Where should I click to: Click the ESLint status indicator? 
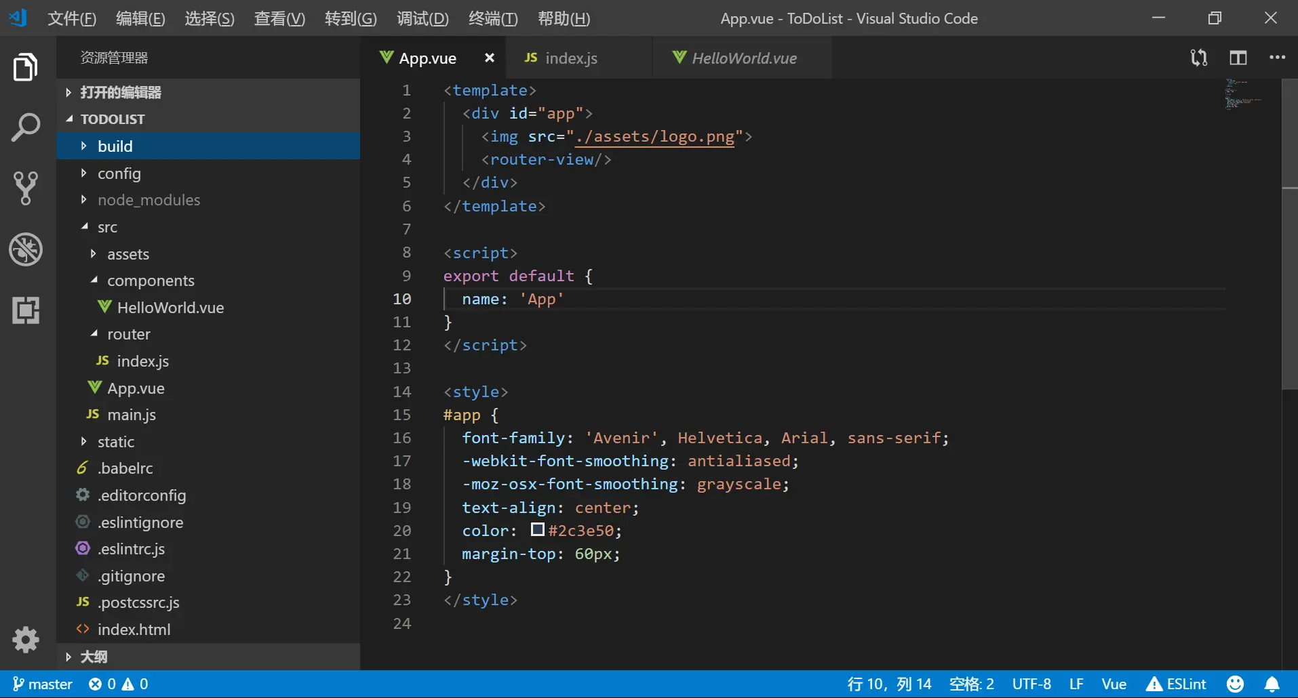(1177, 684)
